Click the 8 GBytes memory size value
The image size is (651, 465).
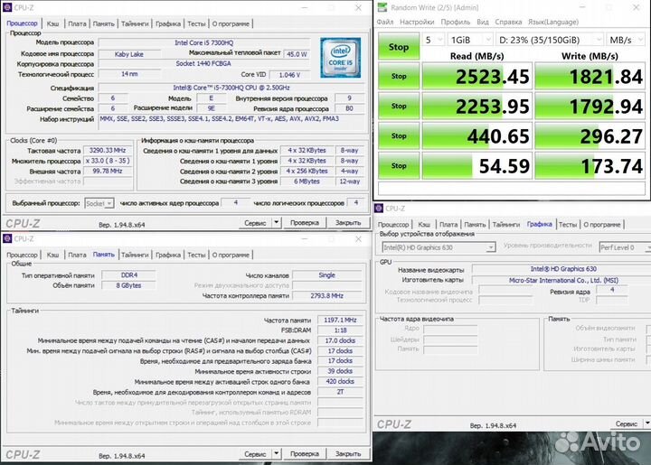[128, 285]
